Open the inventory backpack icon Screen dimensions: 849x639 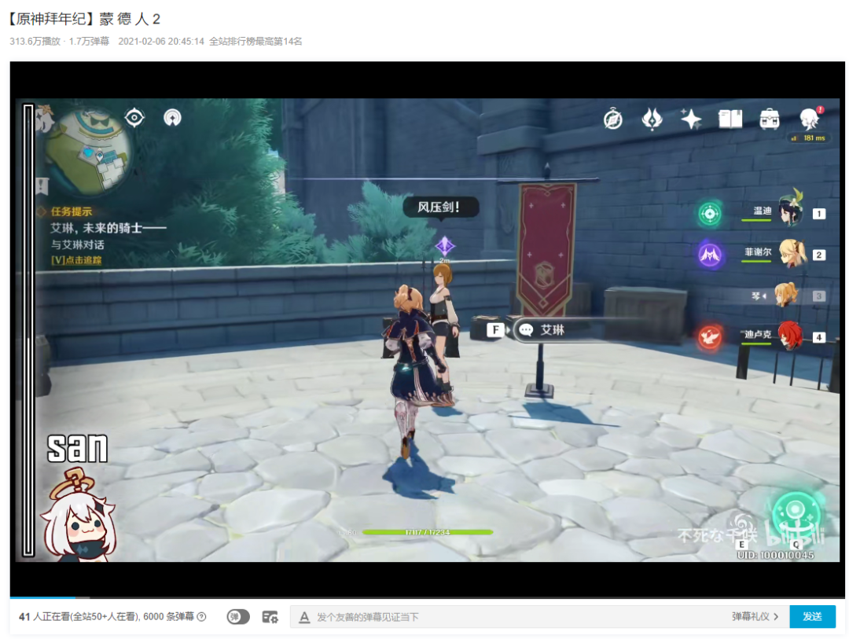pos(770,119)
